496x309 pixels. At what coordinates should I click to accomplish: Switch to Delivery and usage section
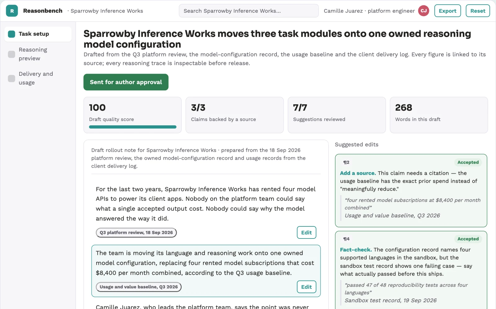coord(38,78)
